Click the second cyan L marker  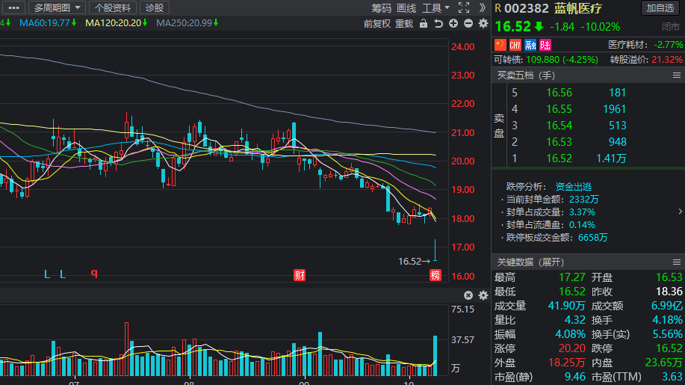[63, 274]
